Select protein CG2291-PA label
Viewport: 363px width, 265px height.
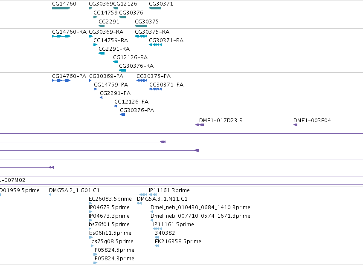pos(115,93)
